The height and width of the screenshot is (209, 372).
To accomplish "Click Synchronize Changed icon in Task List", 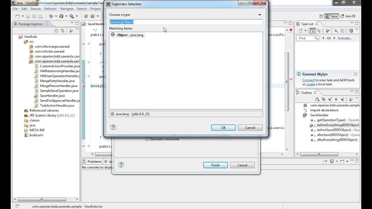I will click(351, 31).
